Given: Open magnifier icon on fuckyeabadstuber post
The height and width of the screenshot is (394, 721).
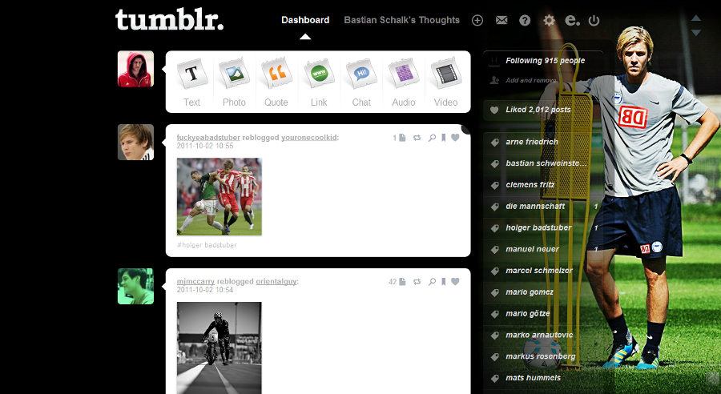Looking at the screenshot, I should coord(432,138).
